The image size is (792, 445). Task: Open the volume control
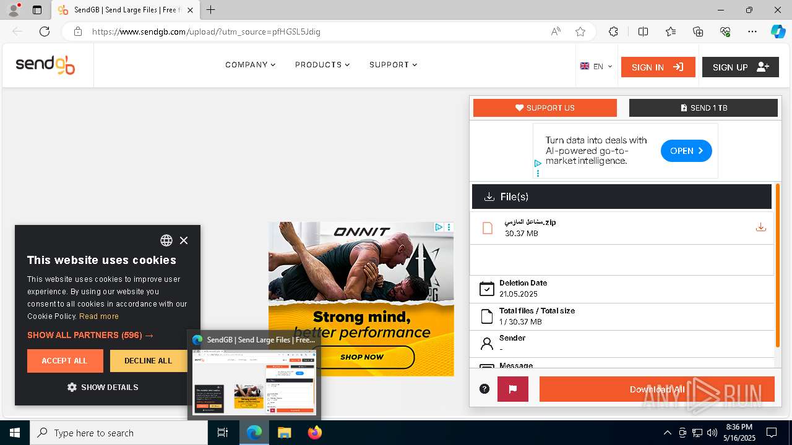712,433
